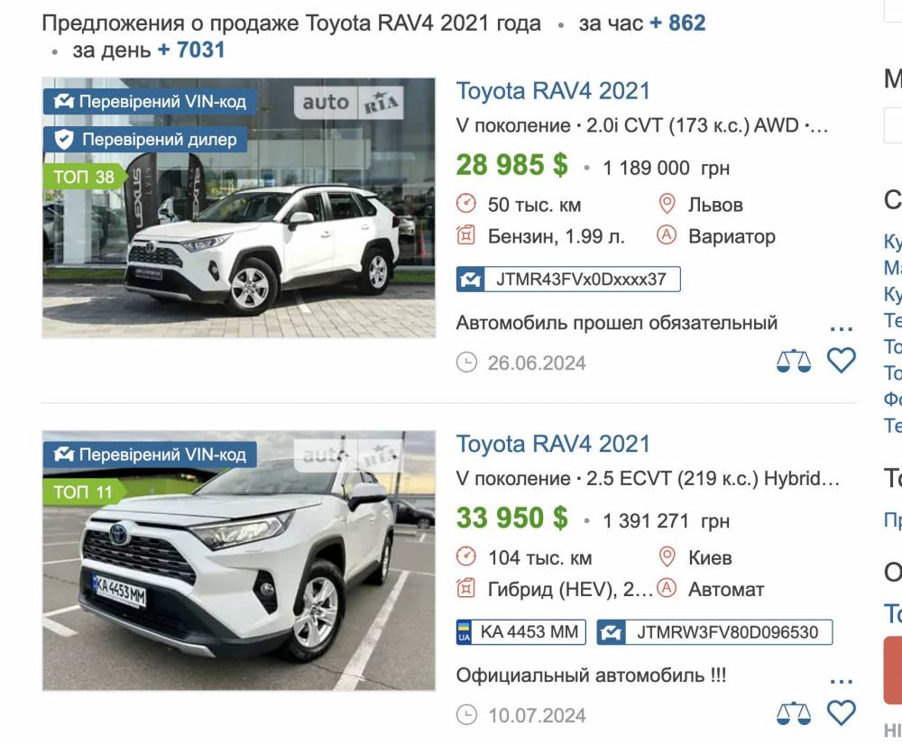Add first RAV4 listing to comparison scales
The width and height of the screenshot is (902, 744).
[x=793, y=361]
